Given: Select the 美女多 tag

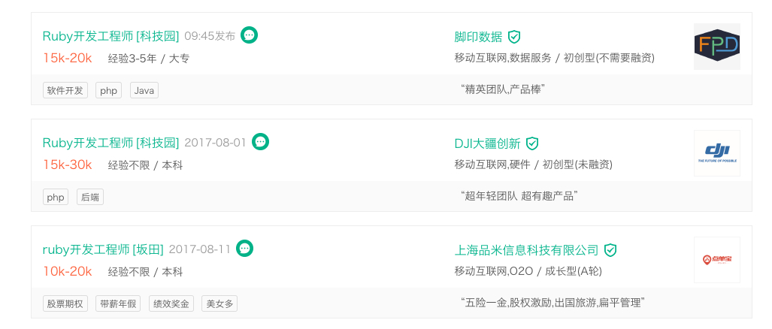Looking at the screenshot, I should click(x=219, y=304).
